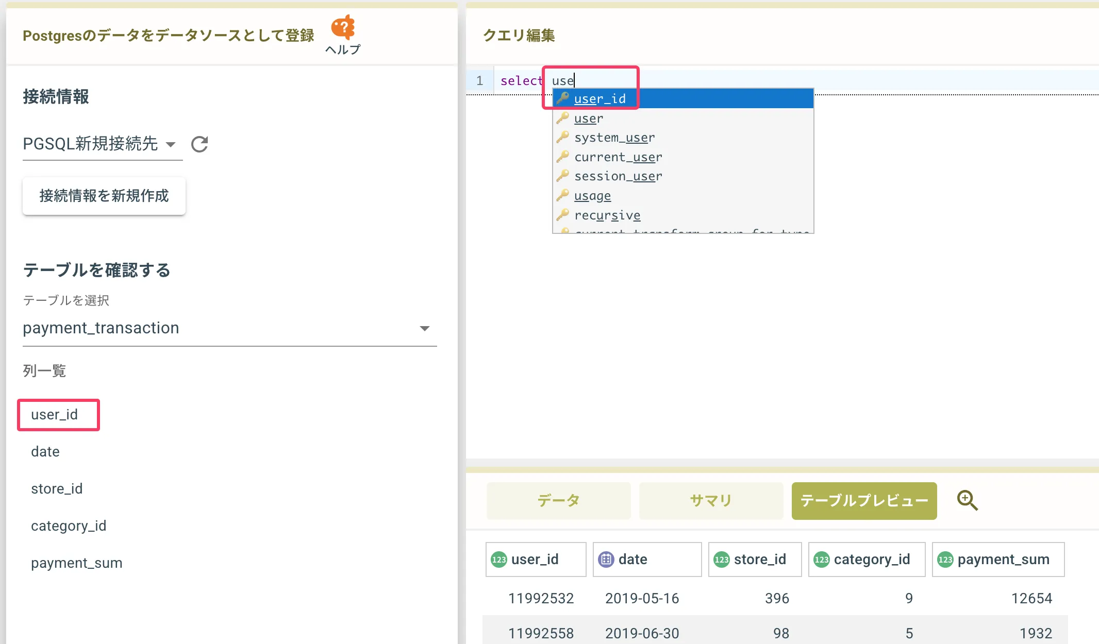The image size is (1099, 644).
Task: Select user_id in column list
Action: tap(55, 415)
